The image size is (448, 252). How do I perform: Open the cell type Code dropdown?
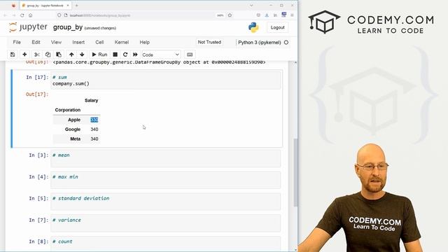pos(161,55)
